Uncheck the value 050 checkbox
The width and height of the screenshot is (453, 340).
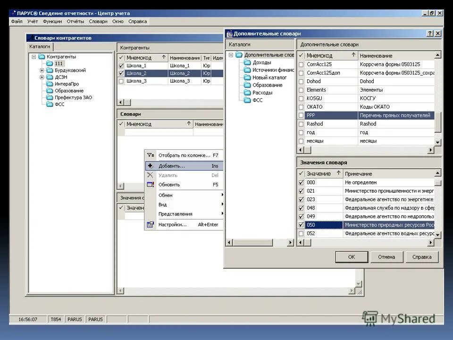coord(301,225)
